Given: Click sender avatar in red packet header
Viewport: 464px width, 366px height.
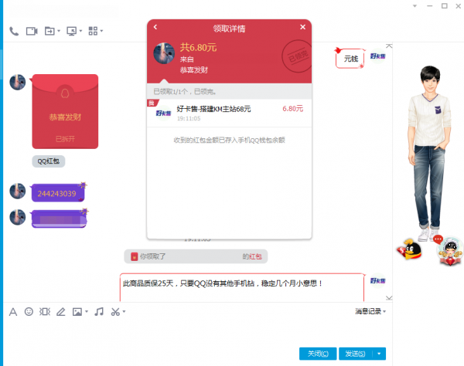Looking at the screenshot, I should point(164,53).
